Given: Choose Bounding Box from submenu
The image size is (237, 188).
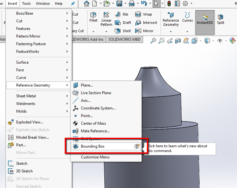Looking at the screenshot, I should 106,146.
